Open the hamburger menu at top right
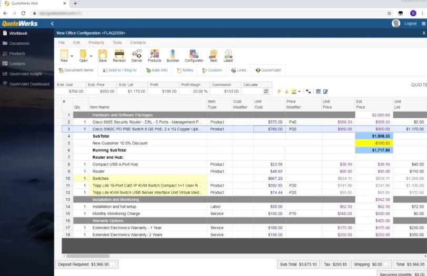The width and height of the screenshot is (427, 276). point(423,24)
